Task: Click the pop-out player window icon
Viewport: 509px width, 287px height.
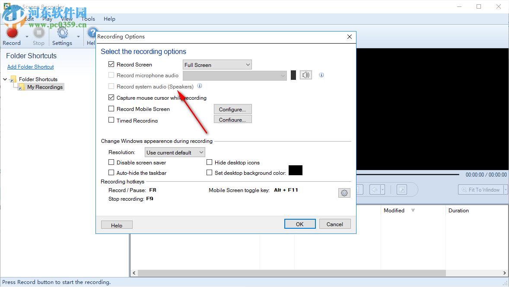Action: (401, 189)
